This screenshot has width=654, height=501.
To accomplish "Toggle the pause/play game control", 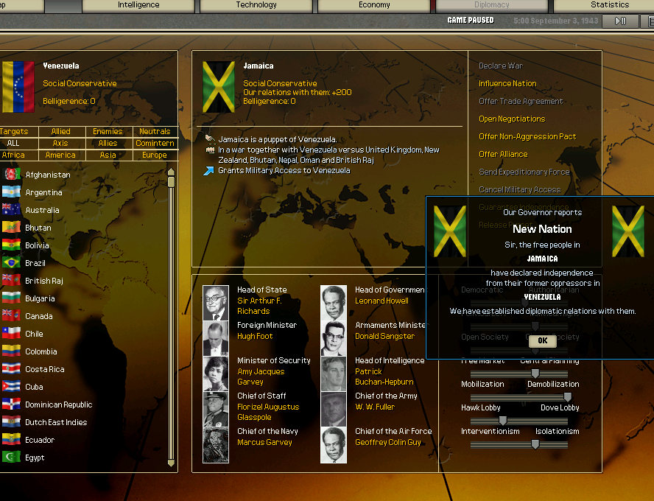I will 620,21.
